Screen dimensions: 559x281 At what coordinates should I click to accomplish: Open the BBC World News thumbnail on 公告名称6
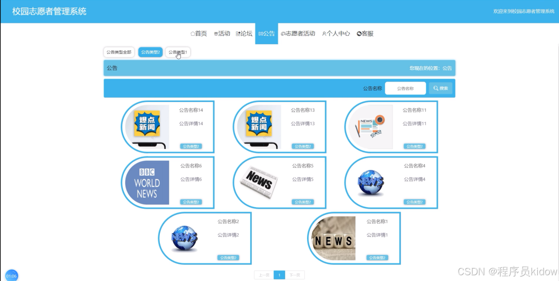pos(146,182)
